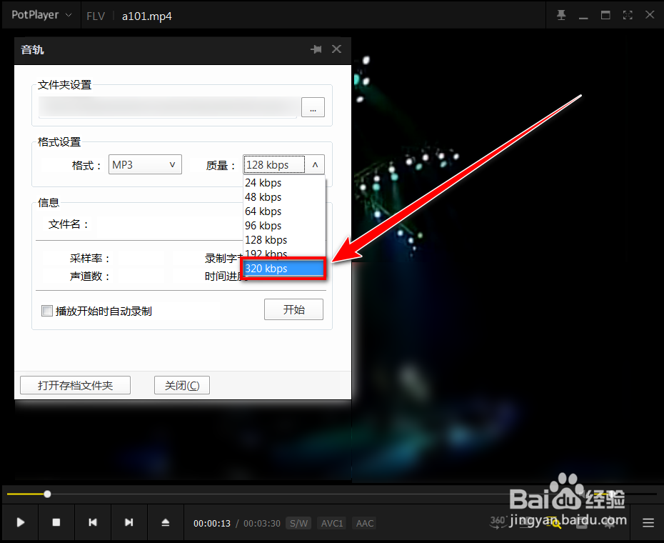
Task: Click the FLV format label
Action: click(x=96, y=16)
